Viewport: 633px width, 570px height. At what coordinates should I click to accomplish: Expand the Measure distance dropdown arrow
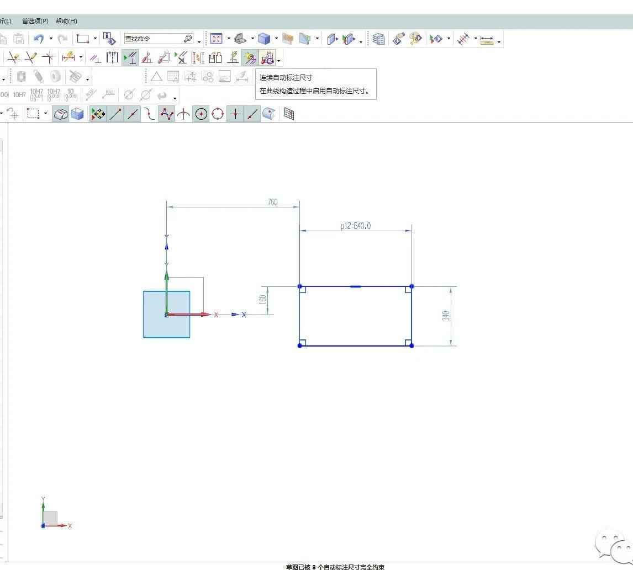click(499, 41)
